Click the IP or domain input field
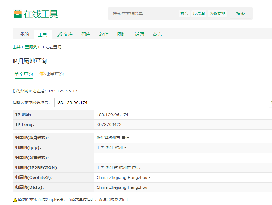The height and width of the screenshot is (205, 272). click(x=160, y=102)
